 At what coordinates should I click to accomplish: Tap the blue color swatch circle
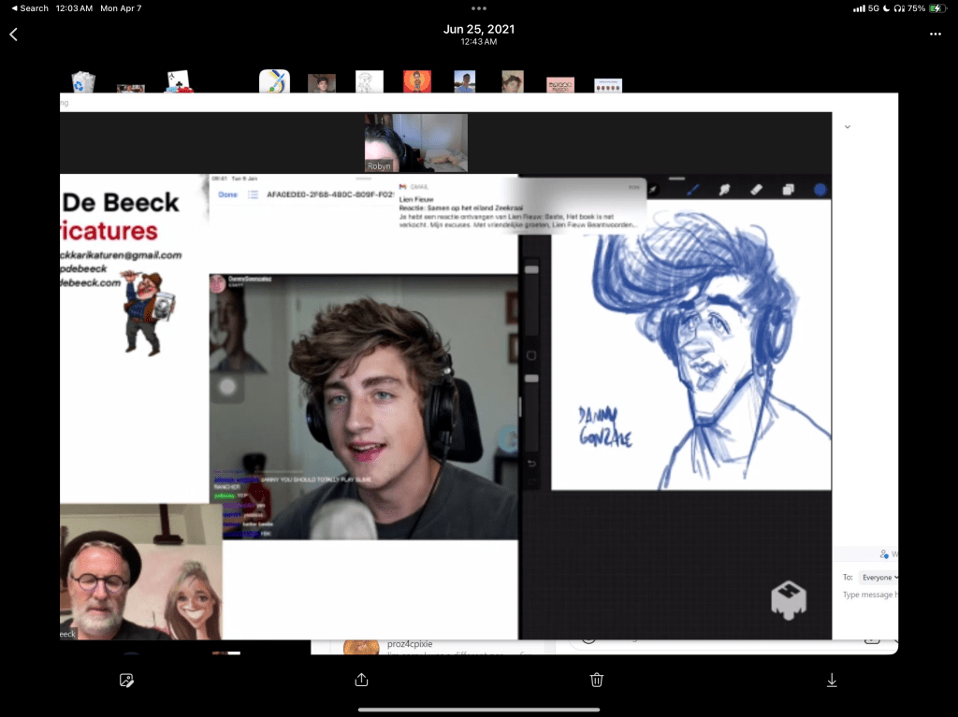tap(820, 190)
